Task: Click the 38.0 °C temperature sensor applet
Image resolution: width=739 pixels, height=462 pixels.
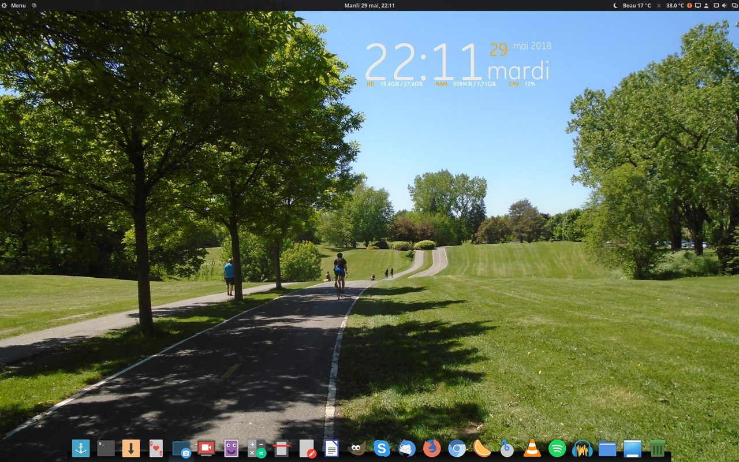Action: pos(675,5)
